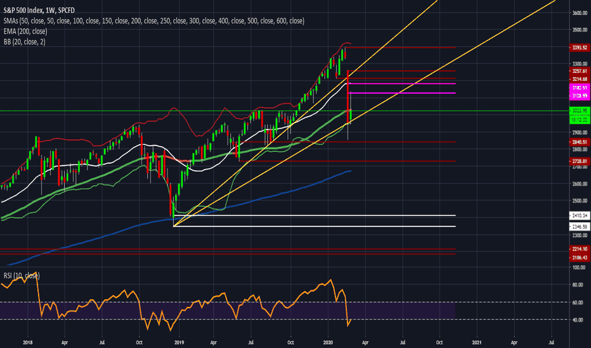Click the 40.00 RSI axis tick
Image resolution: width=591 pixels, height=348 pixels.
(x=579, y=320)
